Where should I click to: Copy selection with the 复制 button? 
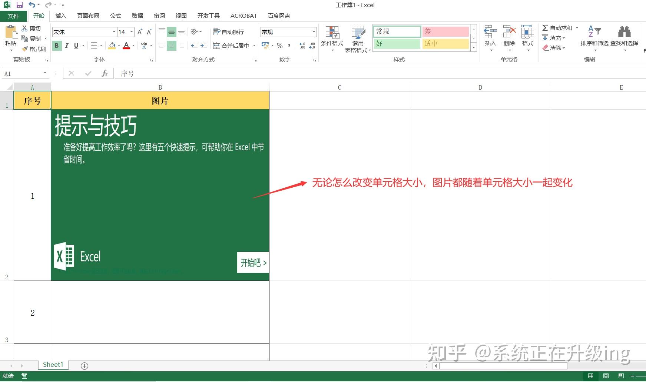point(31,38)
